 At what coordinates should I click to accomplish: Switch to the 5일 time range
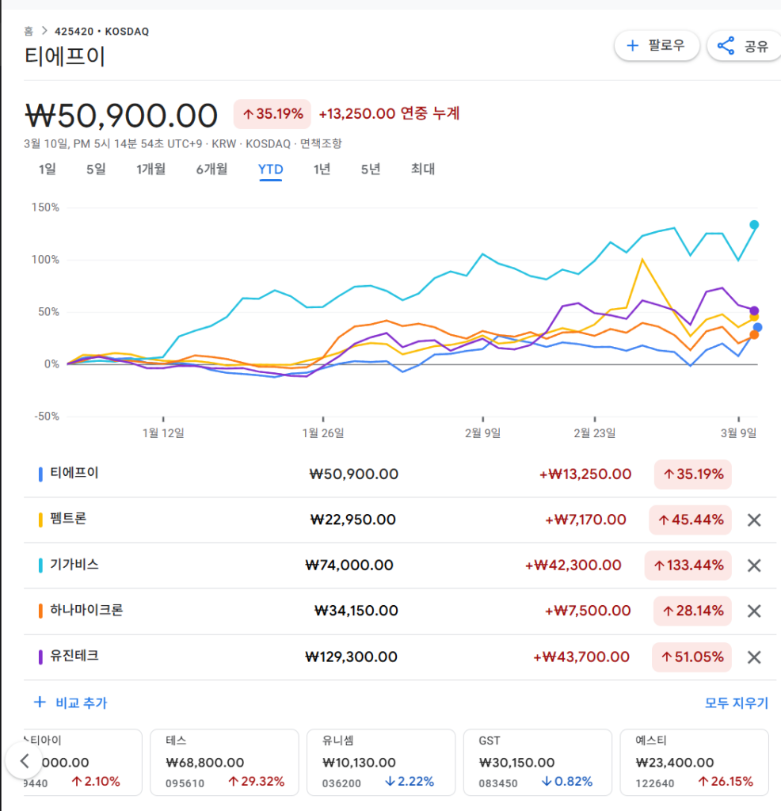click(96, 169)
